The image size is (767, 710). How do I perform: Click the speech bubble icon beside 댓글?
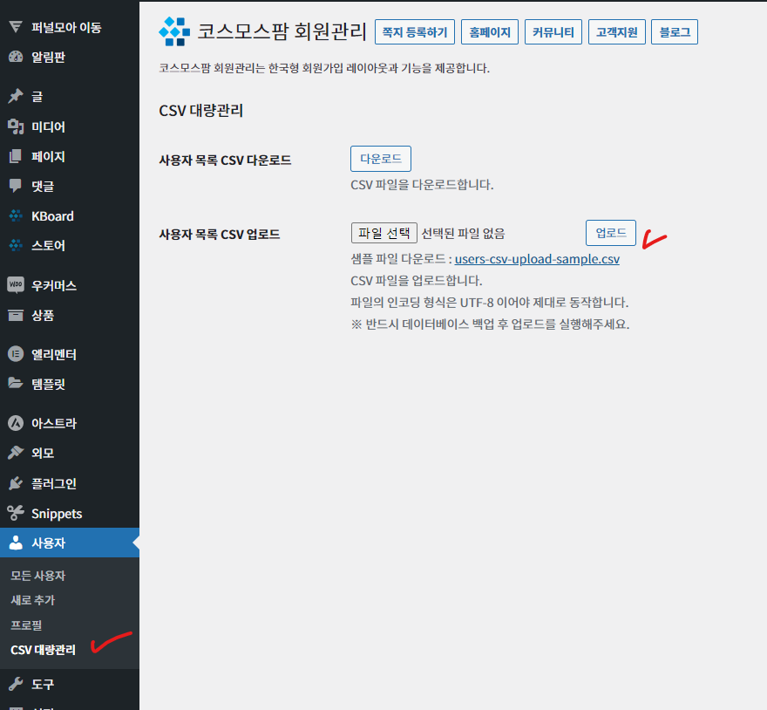[x=16, y=186]
